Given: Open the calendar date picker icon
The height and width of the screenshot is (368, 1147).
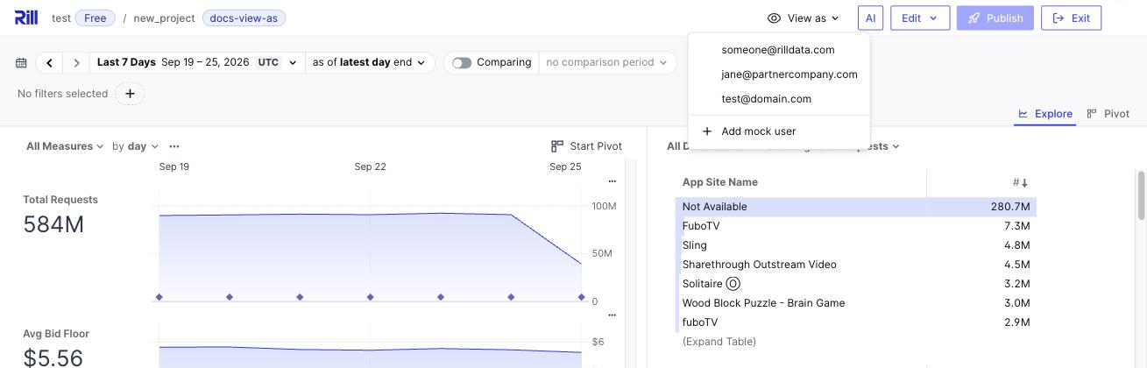Looking at the screenshot, I should click(x=21, y=62).
